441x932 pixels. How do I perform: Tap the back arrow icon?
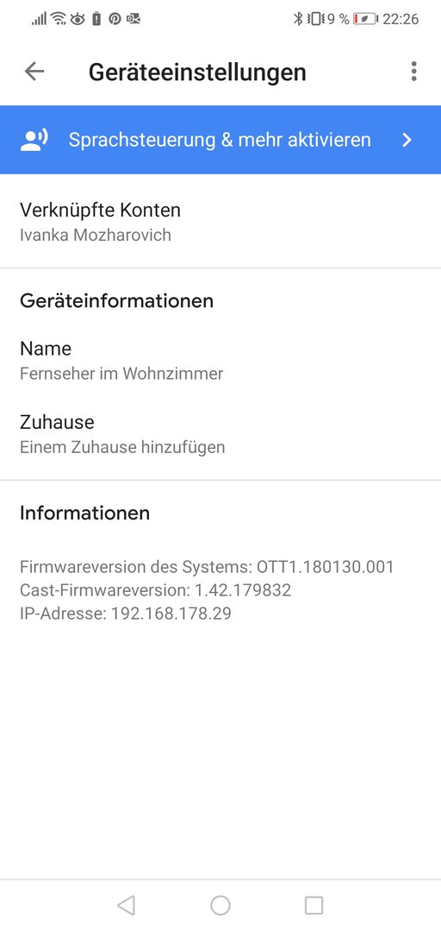(34, 72)
